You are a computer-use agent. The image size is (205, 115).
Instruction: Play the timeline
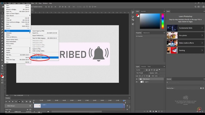click(13, 101)
